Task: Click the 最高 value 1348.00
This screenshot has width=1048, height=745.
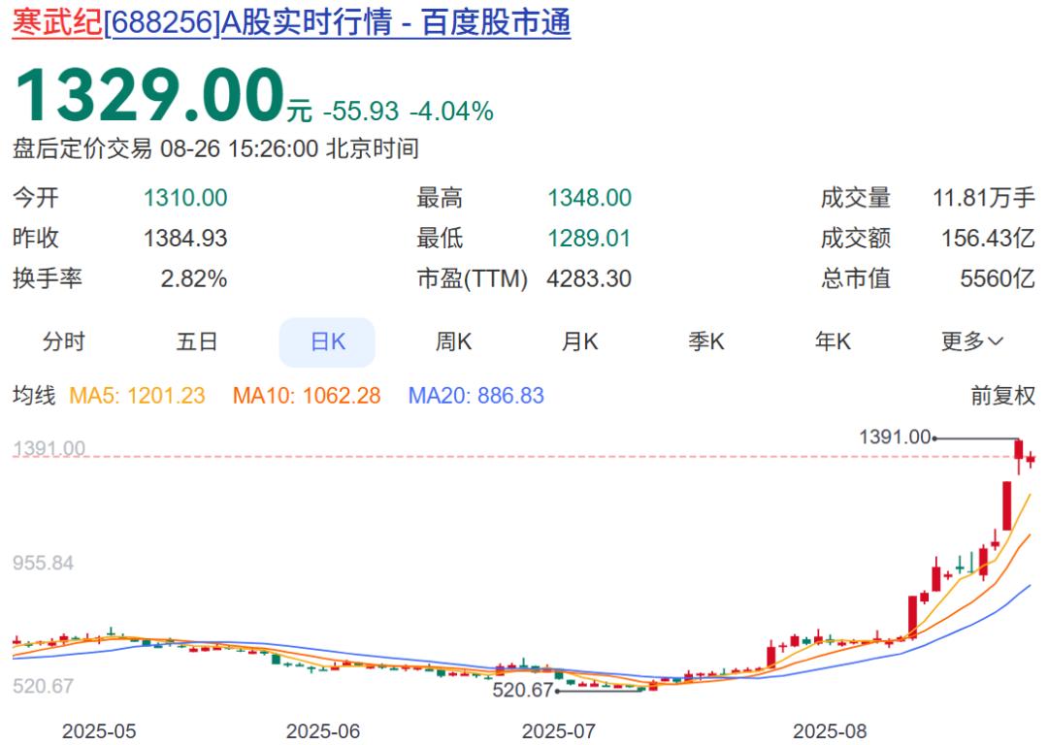Action: (590, 198)
